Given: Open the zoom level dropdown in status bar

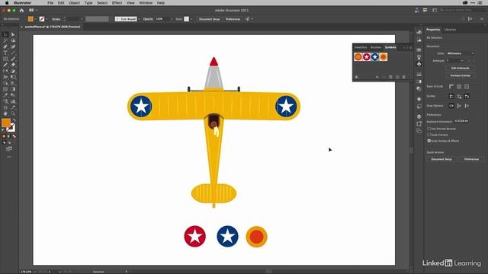Looking at the screenshot, I should tap(34, 272).
